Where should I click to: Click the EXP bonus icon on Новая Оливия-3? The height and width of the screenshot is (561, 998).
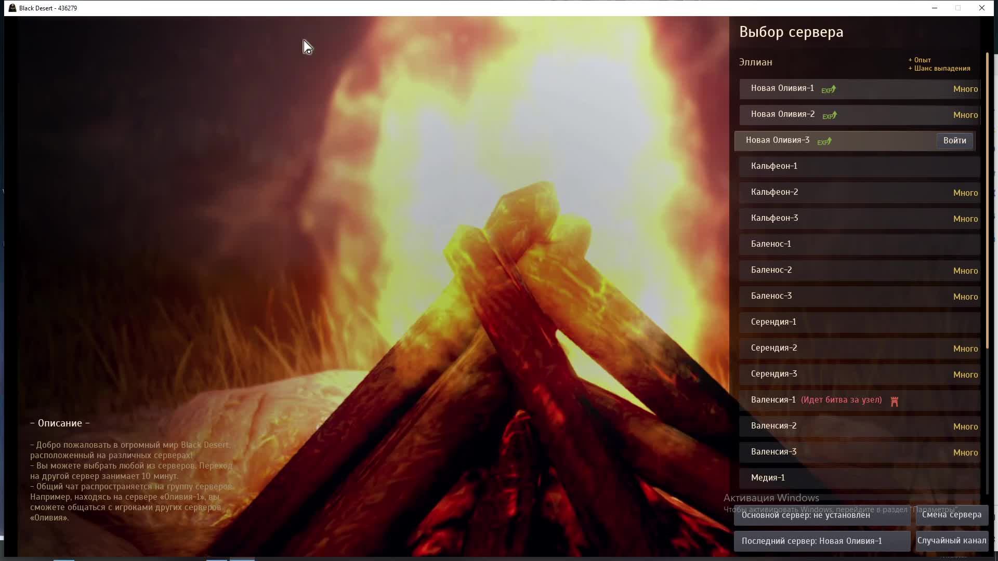click(824, 141)
